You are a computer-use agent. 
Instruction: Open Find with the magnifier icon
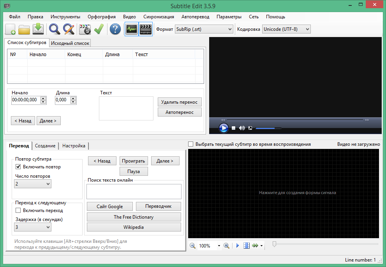54,29
